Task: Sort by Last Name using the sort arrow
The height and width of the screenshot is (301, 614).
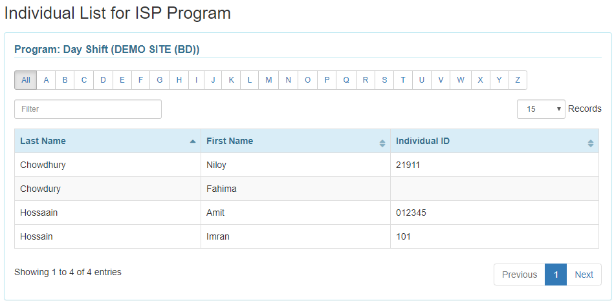Action: click(x=192, y=141)
